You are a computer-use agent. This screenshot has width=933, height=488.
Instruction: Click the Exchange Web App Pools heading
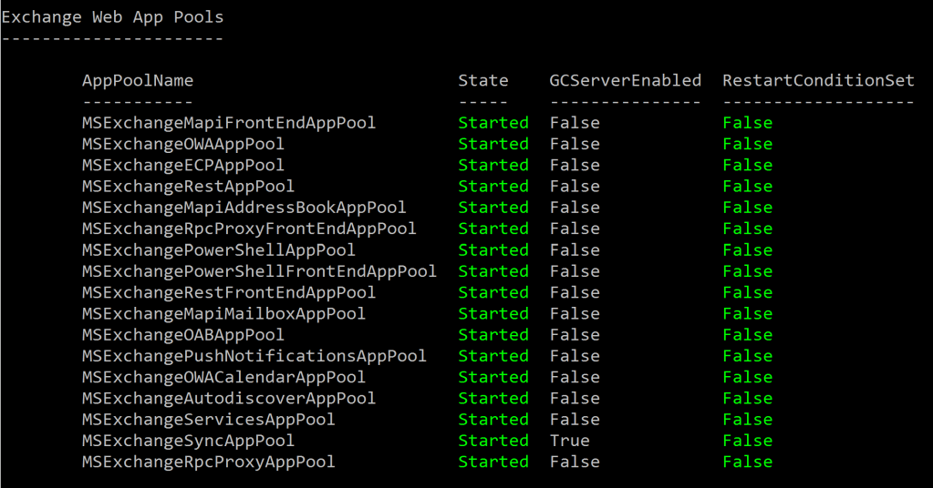[112, 17]
